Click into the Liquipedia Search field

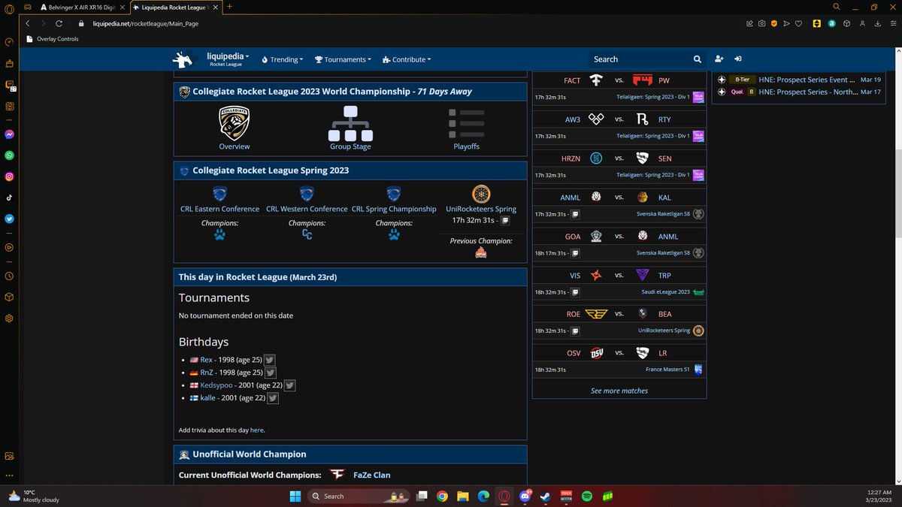click(x=639, y=59)
